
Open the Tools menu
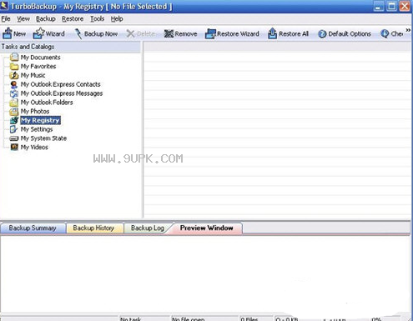click(97, 19)
